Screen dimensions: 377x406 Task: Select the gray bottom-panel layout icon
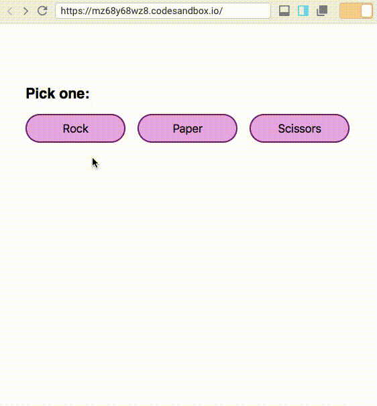[284, 11]
